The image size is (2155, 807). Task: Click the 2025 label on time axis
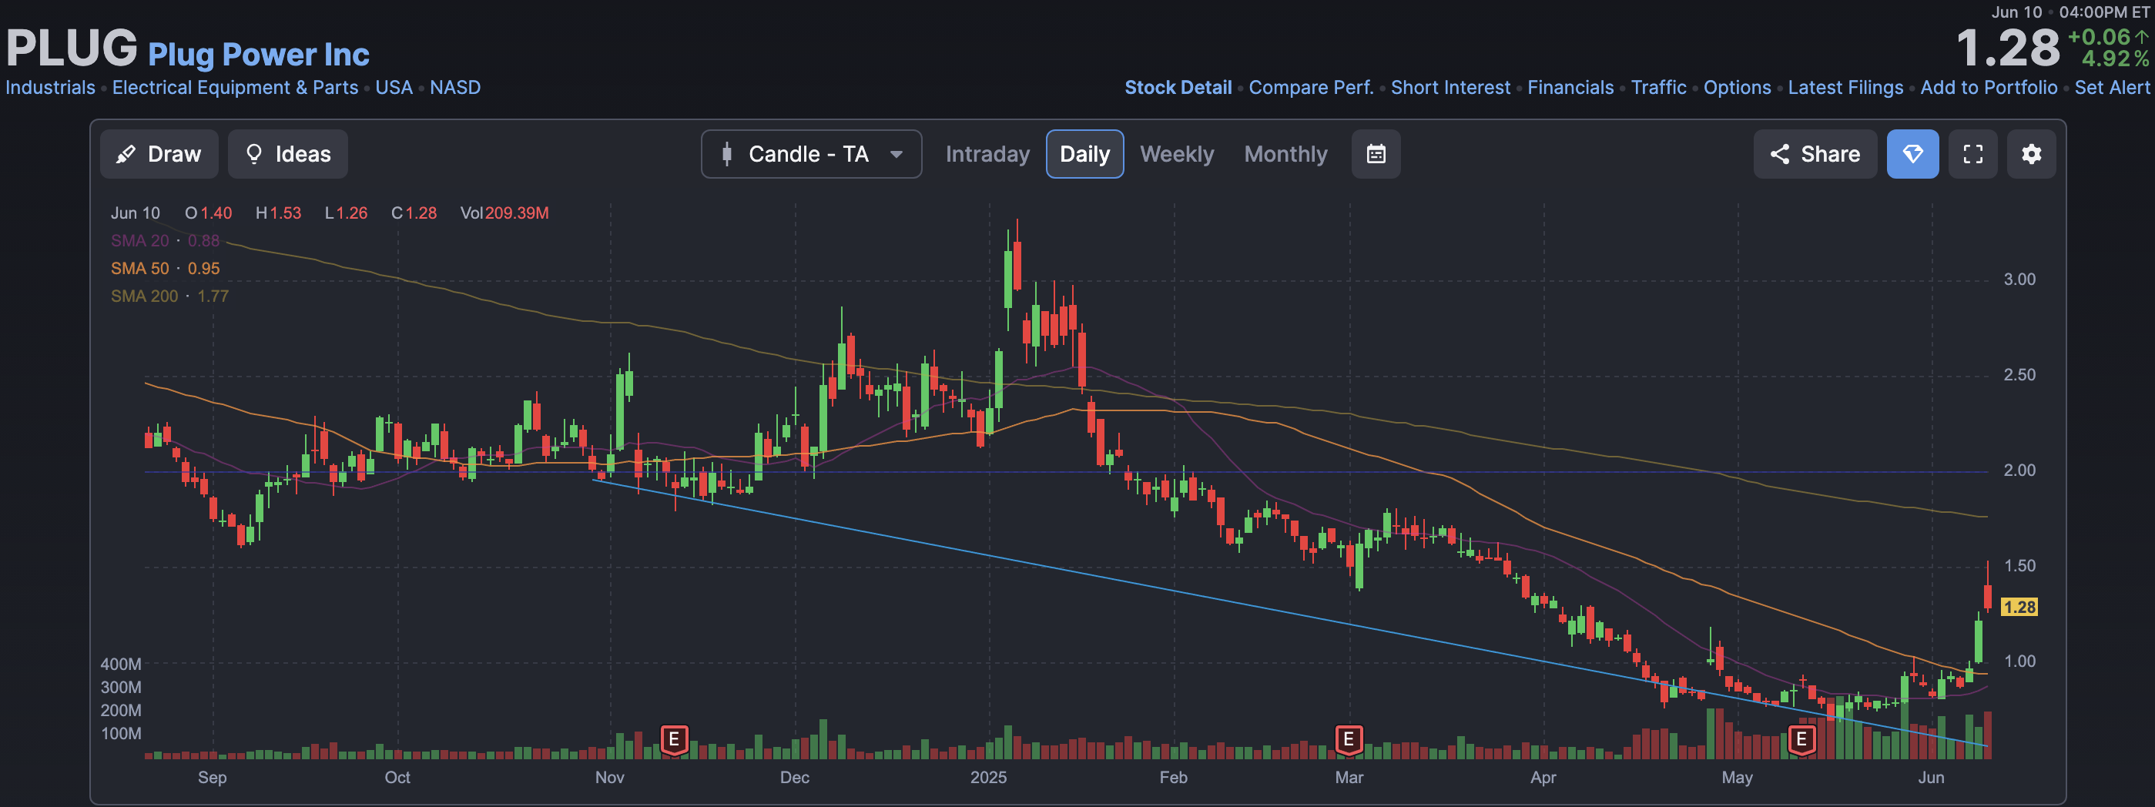[x=988, y=778]
